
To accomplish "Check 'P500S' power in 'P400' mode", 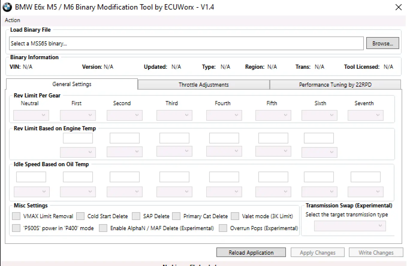I will (x=16, y=228).
